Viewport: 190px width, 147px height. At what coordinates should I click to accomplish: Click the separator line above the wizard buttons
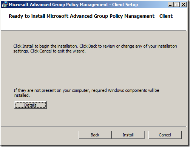point(94,126)
